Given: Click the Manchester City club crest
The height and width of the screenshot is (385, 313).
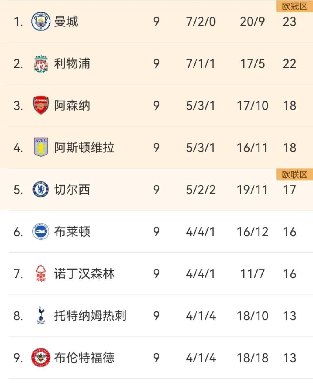Looking at the screenshot, I should click(41, 21).
